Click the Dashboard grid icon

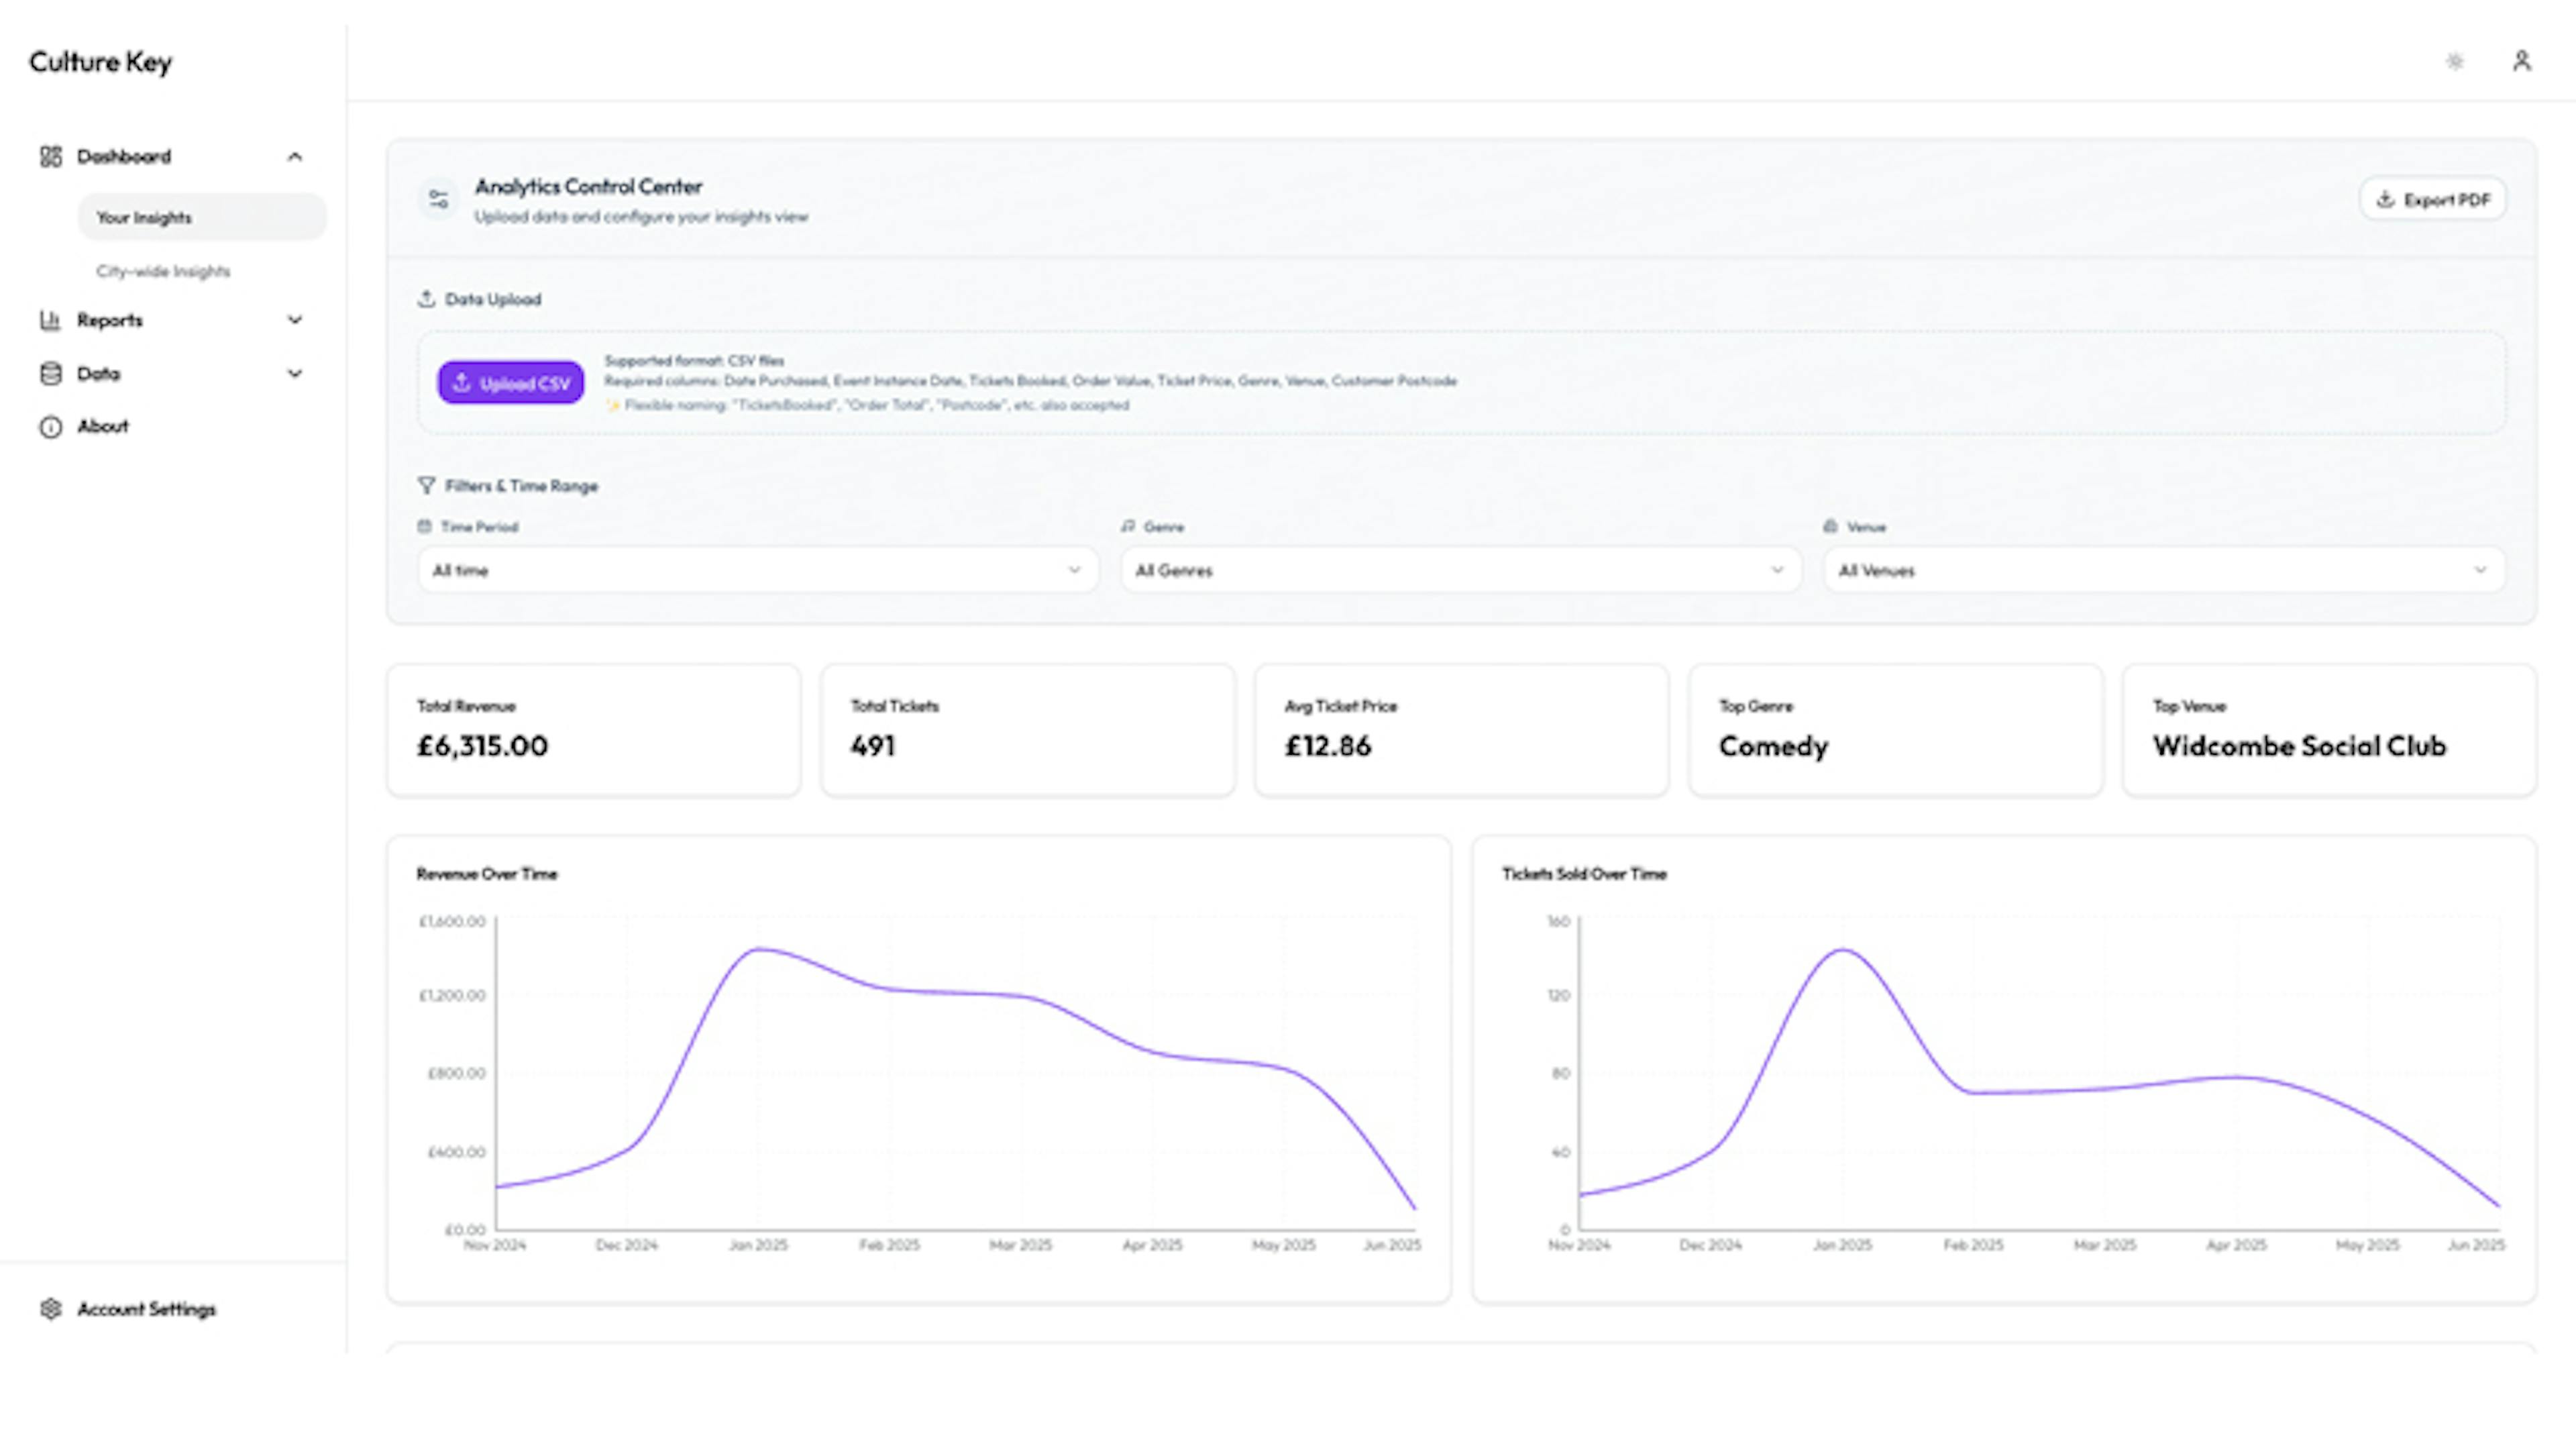51,157
